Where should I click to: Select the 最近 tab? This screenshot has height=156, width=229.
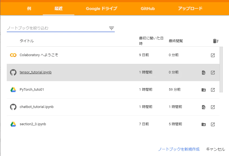point(59,8)
